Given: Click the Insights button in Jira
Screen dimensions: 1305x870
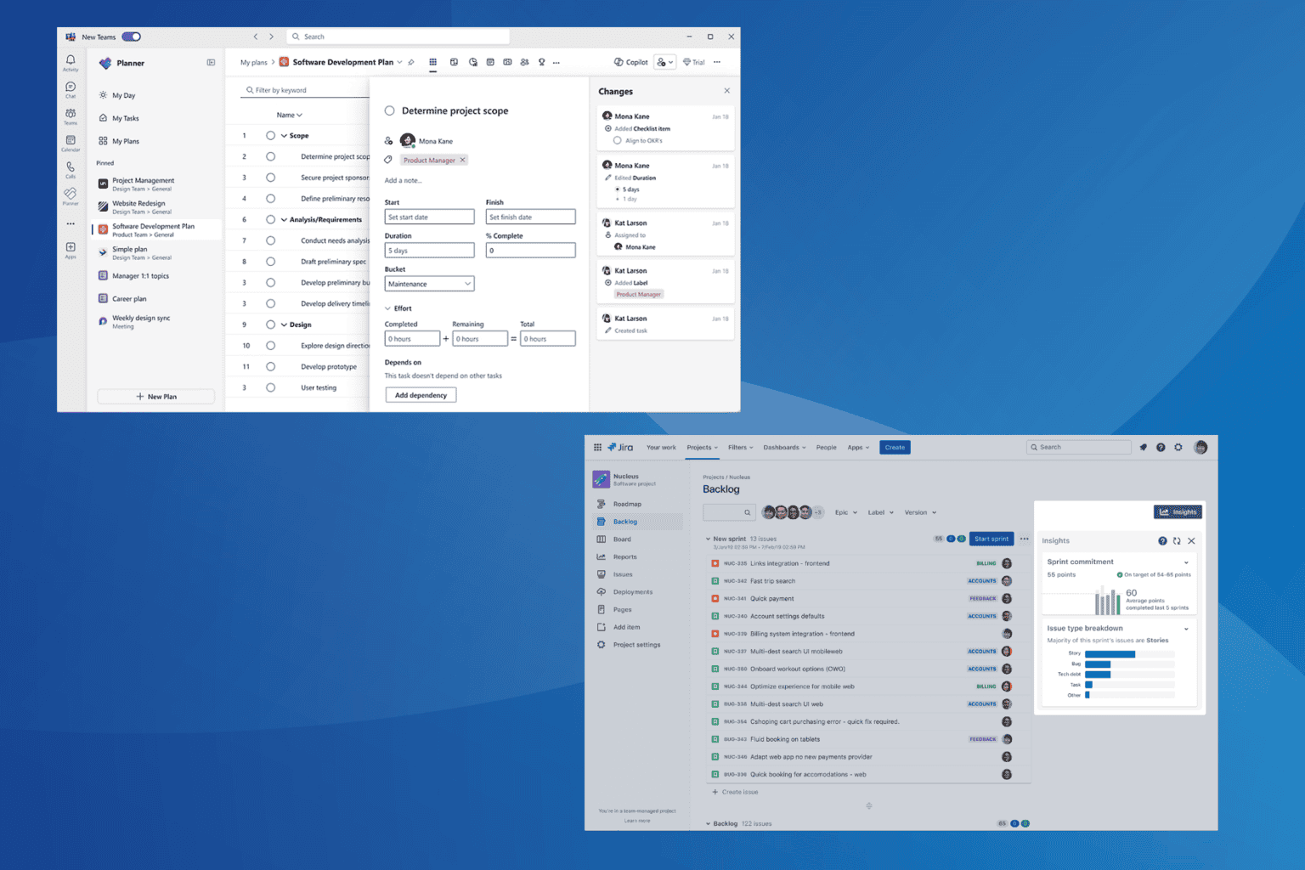Looking at the screenshot, I should click(x=1178, y=511).
